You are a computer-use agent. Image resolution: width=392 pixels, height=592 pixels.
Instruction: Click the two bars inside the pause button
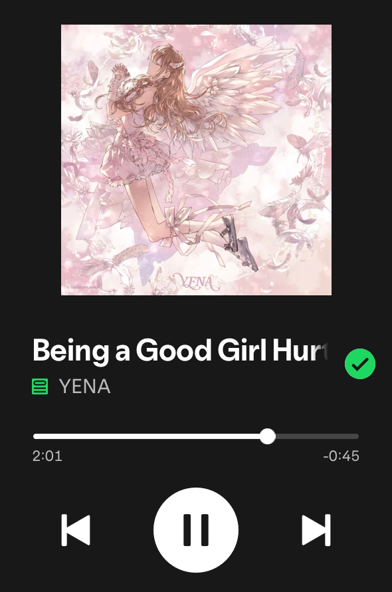tap(196, 529)
